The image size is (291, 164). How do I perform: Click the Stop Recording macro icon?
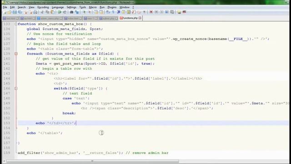pyautogui.click(x=156, y=12)
